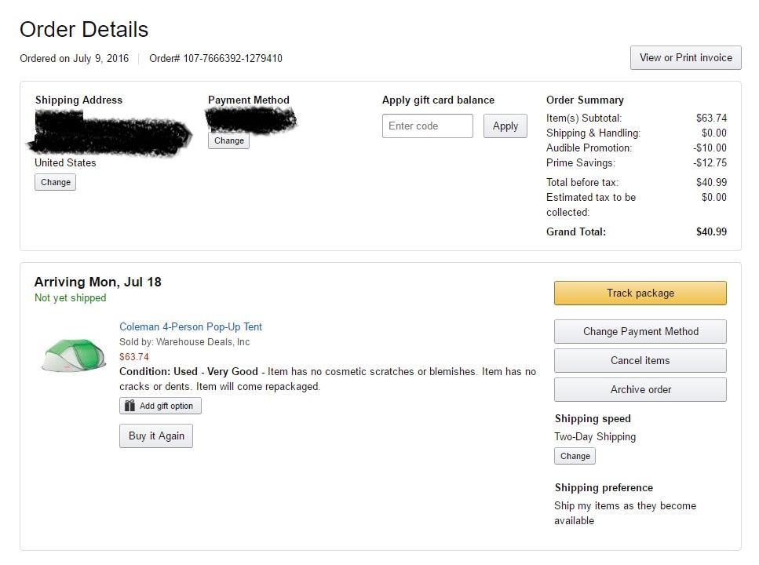759x565 pixels.
Task: Click the Change Payment Method button
Action: pos(640,331)
